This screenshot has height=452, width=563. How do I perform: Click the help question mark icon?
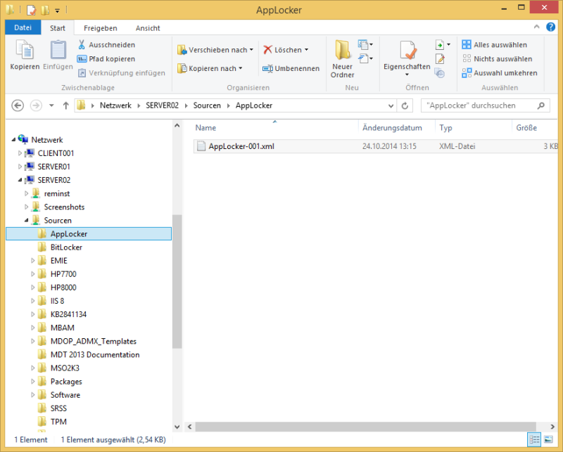(553, 27)
